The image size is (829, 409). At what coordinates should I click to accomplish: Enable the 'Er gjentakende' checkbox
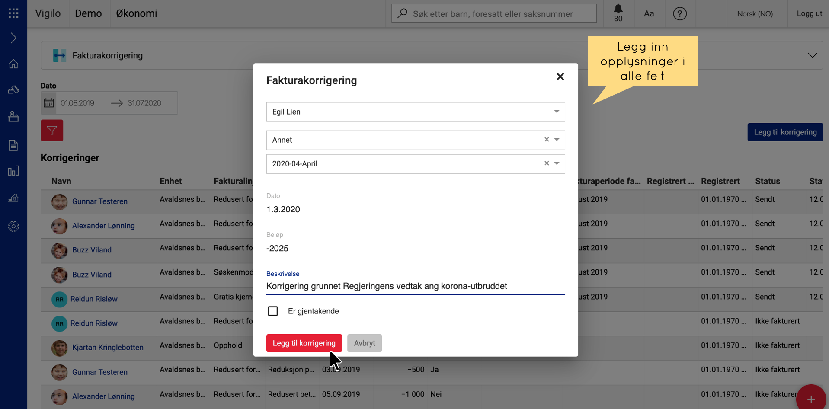273,311
